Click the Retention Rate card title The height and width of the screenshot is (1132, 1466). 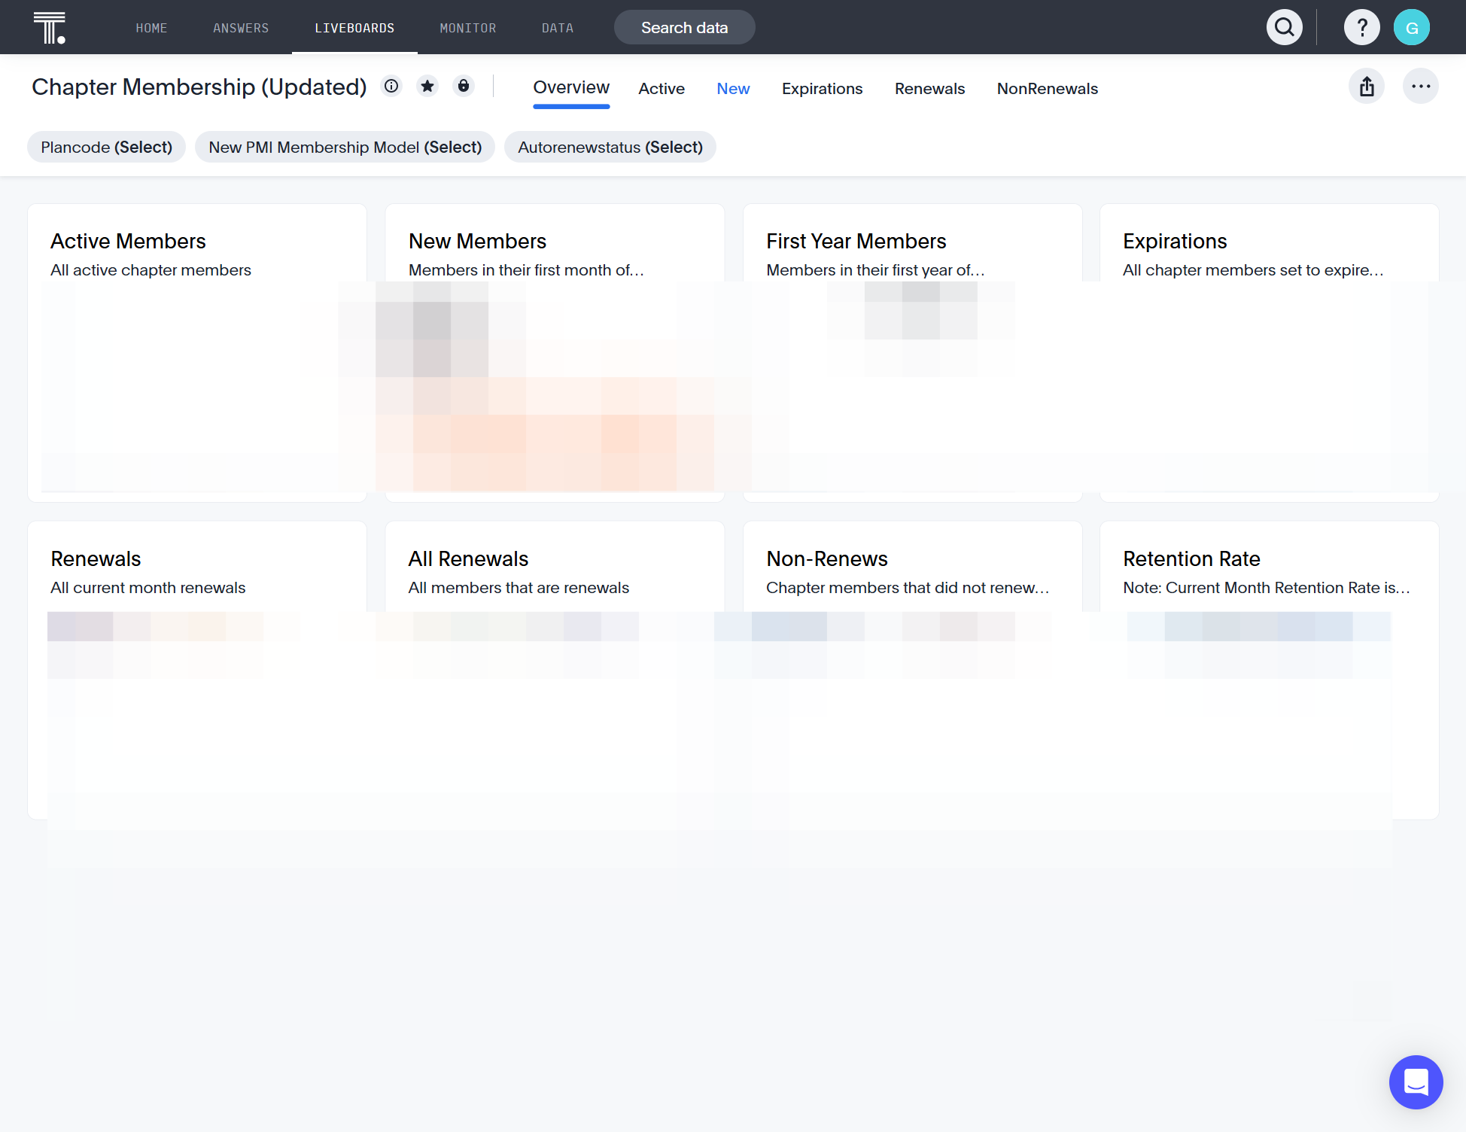tap(1191, 558)
